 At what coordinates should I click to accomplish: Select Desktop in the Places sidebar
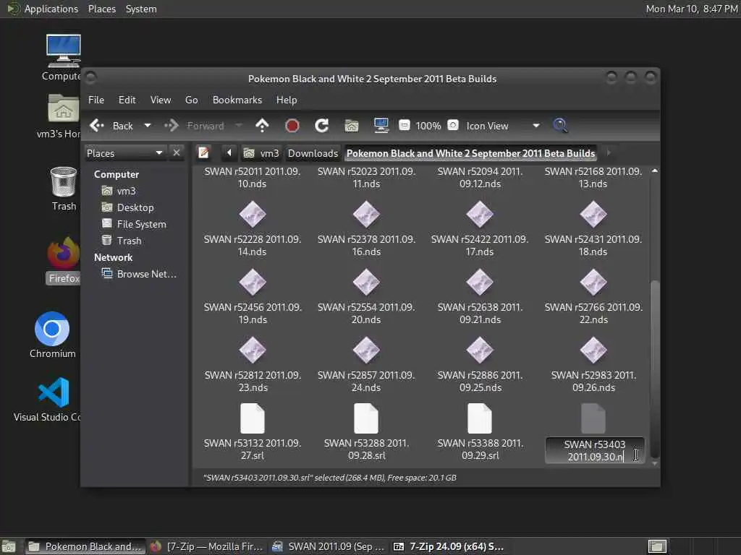[x=135, y=207]
